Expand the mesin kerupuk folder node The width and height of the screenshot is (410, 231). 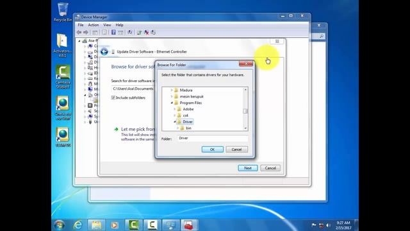click(172, 96)
